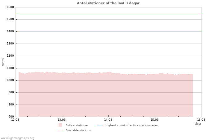
Task: Click the chart title 'Antal stationer of the last 3 dagar'
Action: pos(108,3)
